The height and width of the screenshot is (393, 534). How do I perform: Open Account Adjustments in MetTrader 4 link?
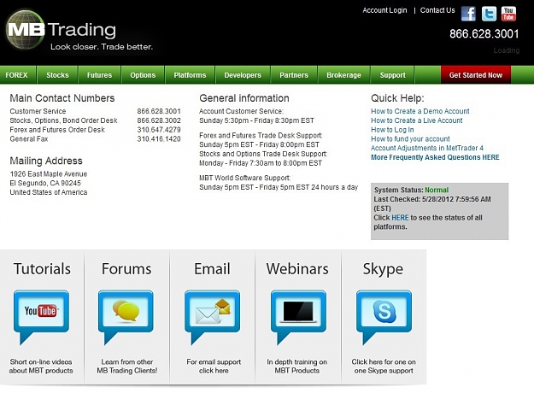427,148
